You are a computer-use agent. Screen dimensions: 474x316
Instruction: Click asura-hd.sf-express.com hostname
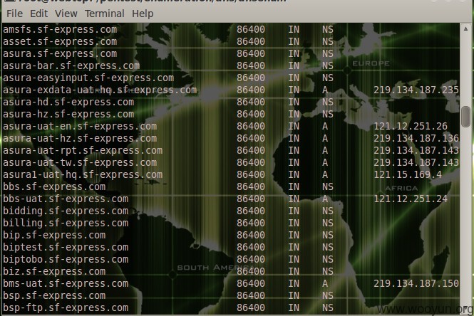68,102
